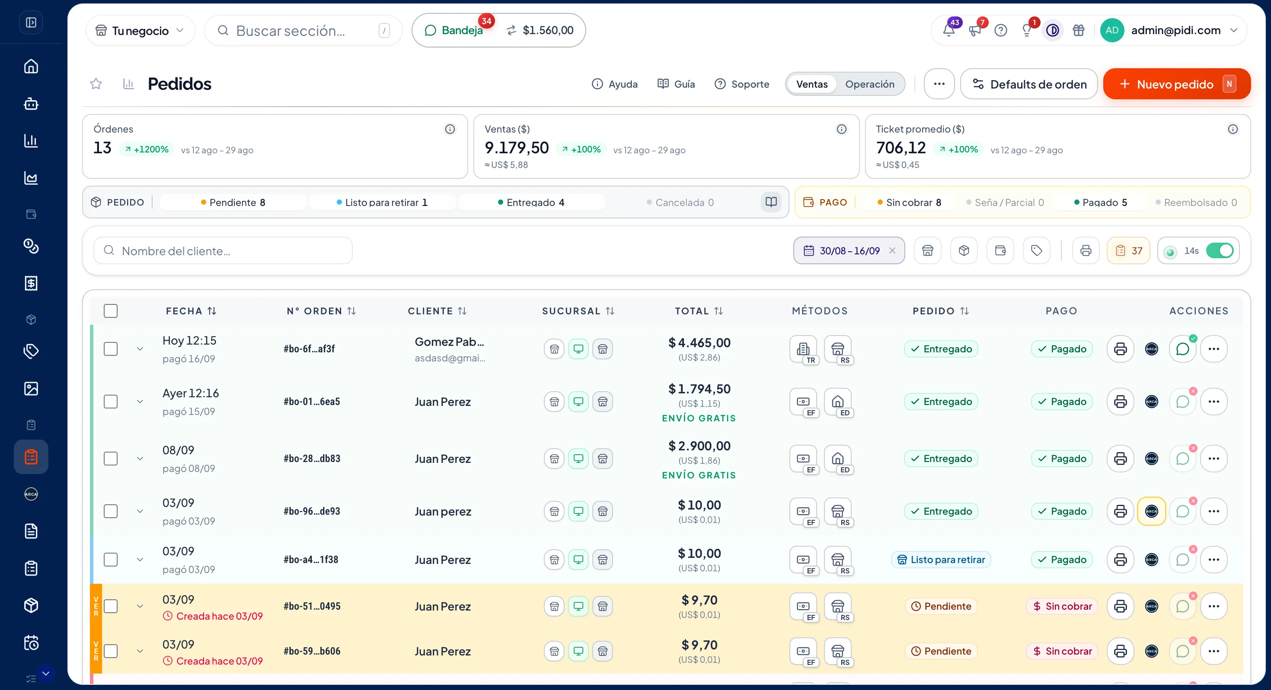1271x690 pixels.
Task: Open the tag filter icon
Action: click(x=1037, y=250)
